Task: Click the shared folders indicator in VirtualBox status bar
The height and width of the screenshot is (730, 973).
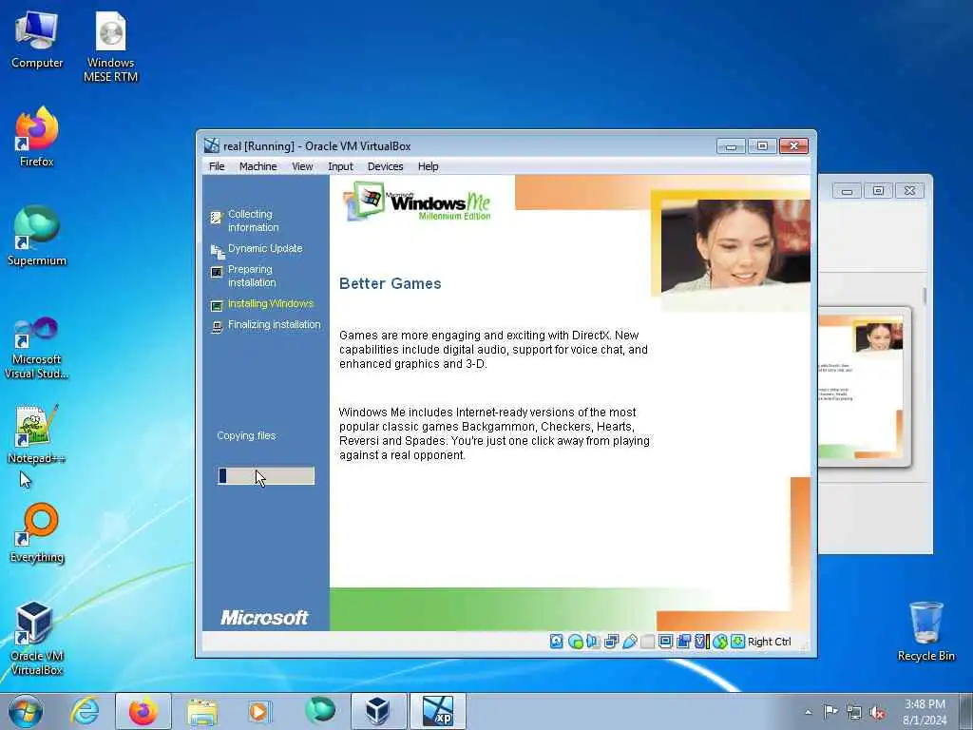Action: 647,642
